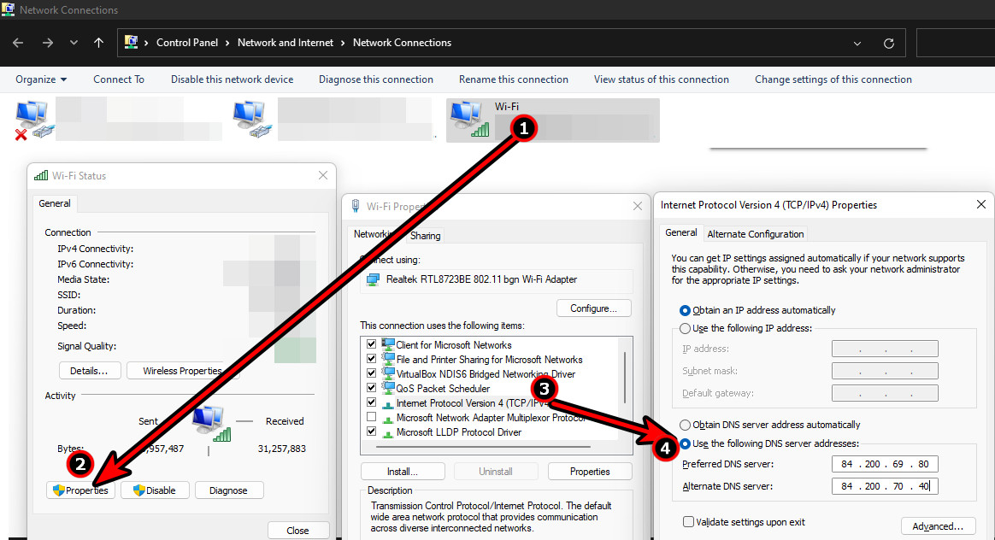Go up one folder level
The width and height of the screenshot is (995, 540).
(98, 42)
